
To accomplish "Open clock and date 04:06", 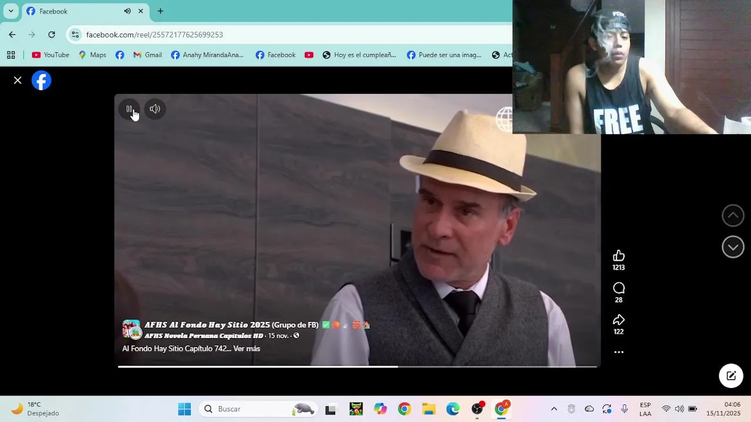I will [723, 409].
